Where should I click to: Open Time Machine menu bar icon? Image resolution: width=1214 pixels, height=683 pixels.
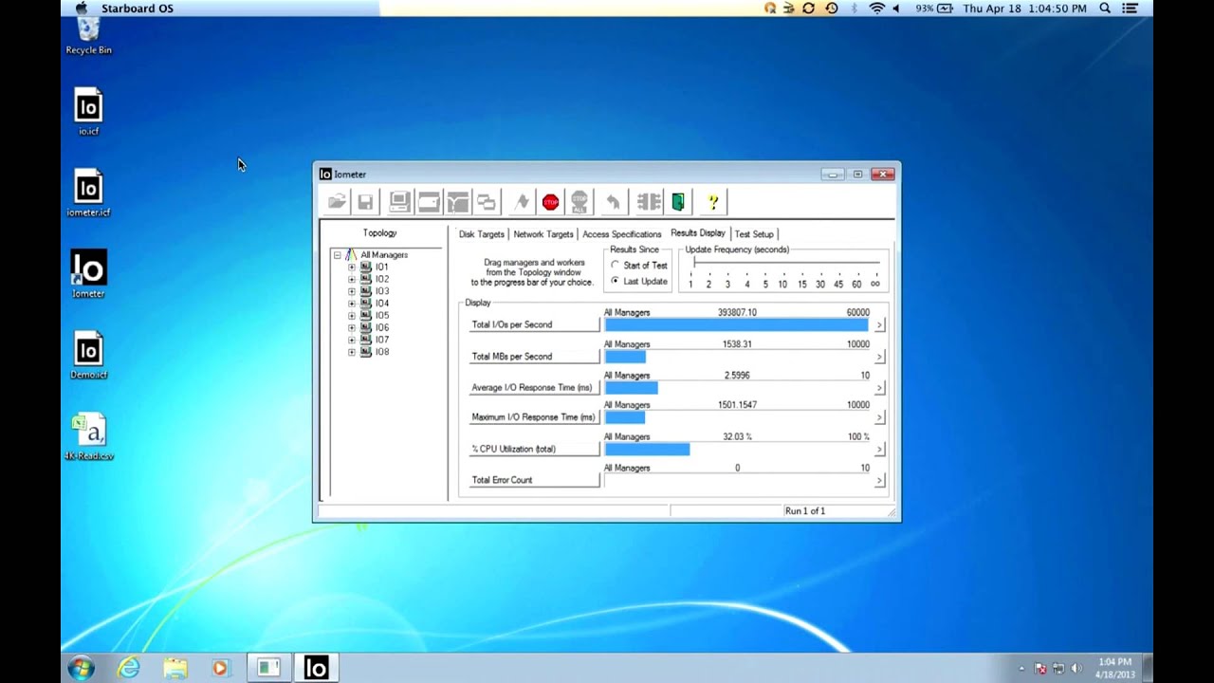click(x=831, y=8)
